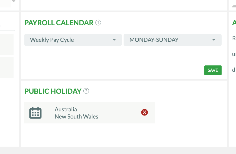Open the Payroll Calendar help icon
This screenshot has height=154, width=236.
tap(98, 23)
